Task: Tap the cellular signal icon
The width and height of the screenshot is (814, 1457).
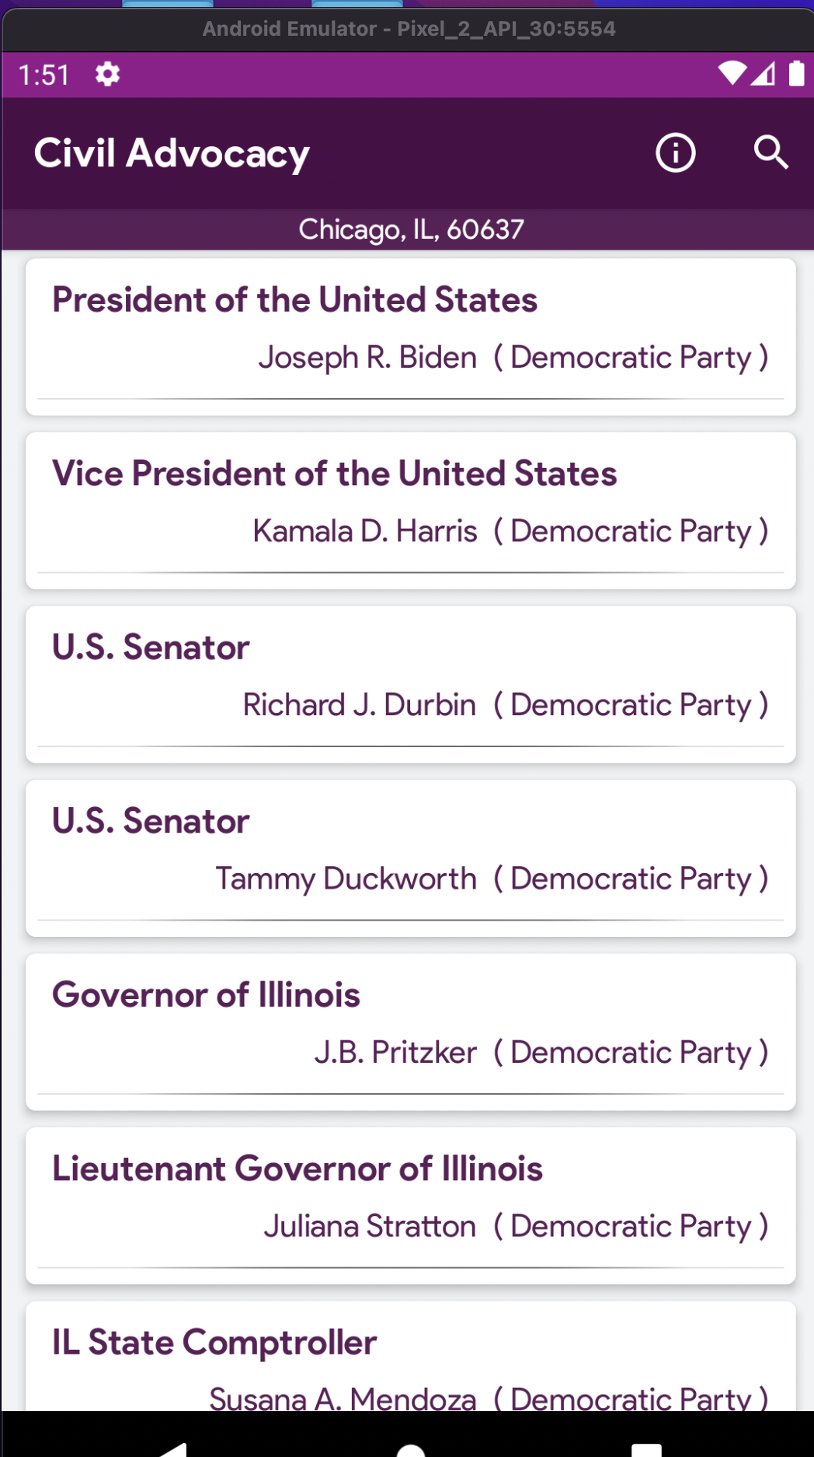Action: click(x=764, y=74)
